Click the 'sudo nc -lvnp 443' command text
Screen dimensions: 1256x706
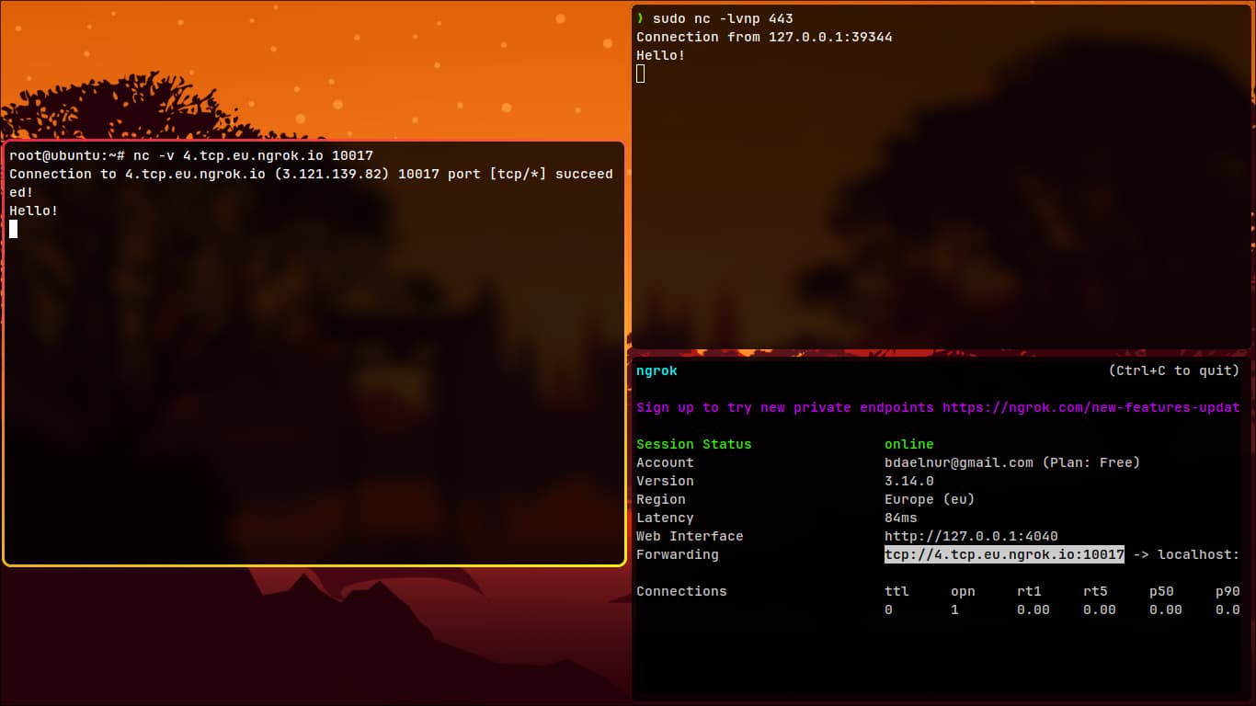click(723, 18)
